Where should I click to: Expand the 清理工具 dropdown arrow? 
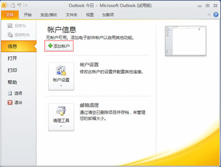[61, 126]
